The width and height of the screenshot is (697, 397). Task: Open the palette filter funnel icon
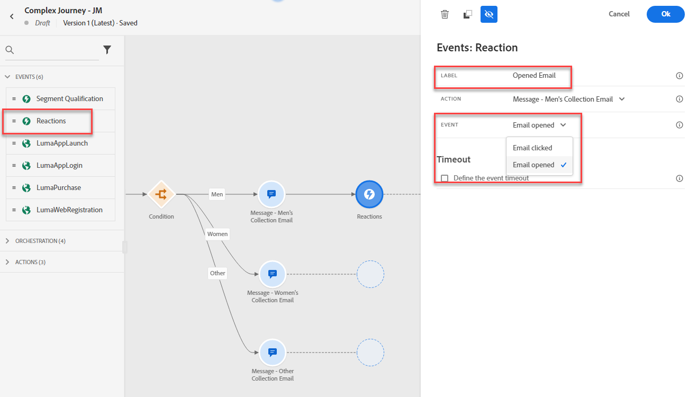pyautogui.click(x=107, y=50)
